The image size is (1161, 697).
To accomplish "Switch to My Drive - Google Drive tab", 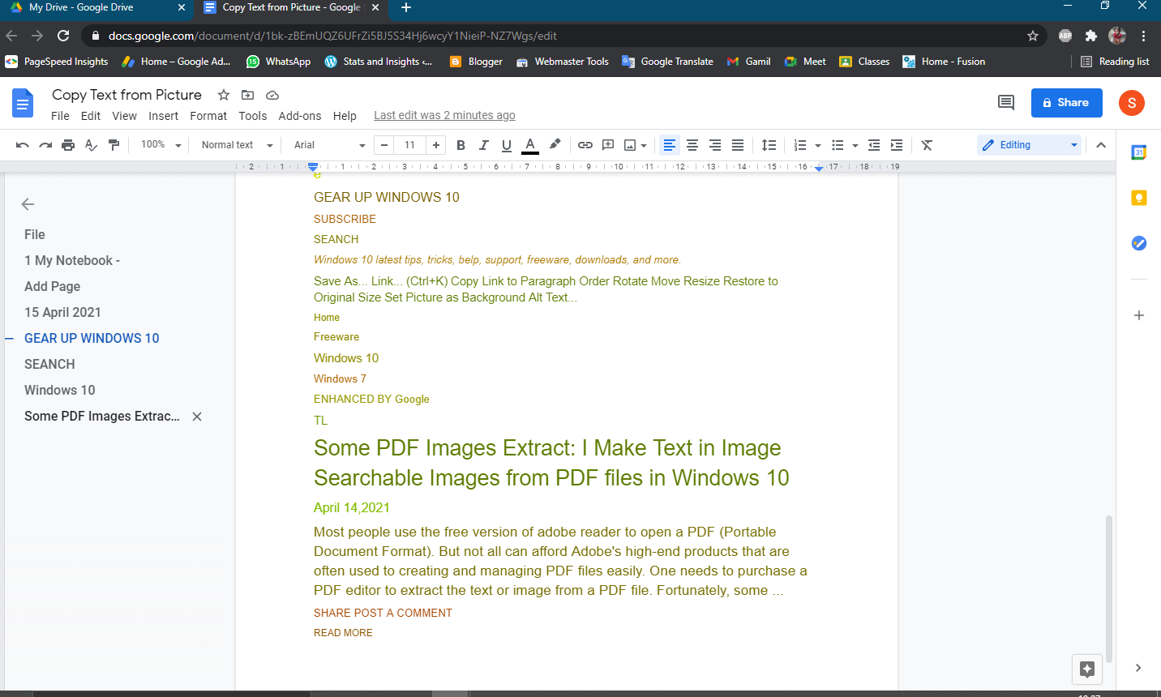I will [96, 7].
